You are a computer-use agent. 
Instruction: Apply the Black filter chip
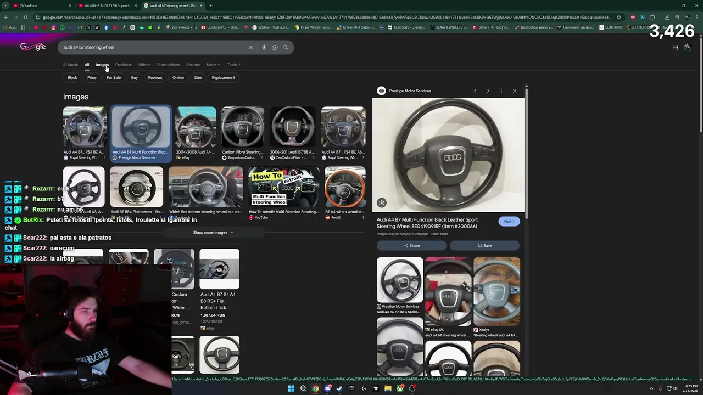(x=72, y=77)
